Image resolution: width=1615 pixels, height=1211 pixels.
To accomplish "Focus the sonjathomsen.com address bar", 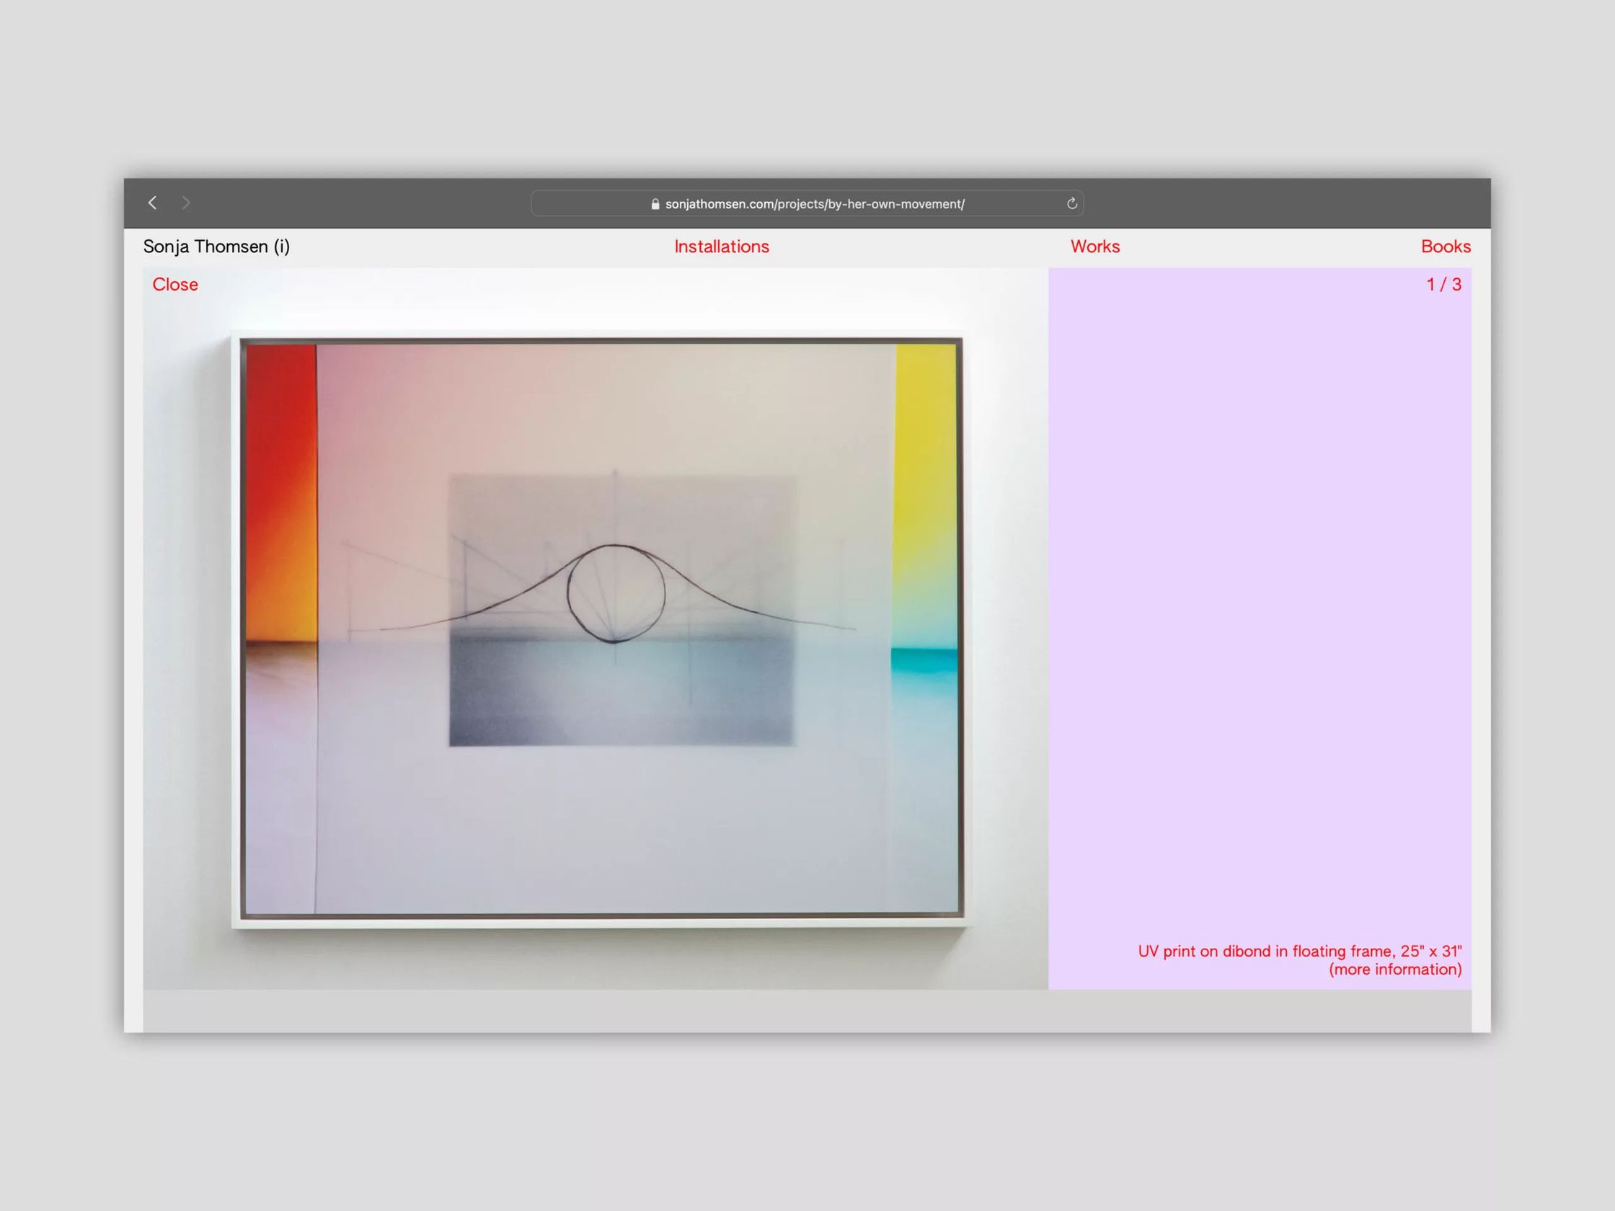I will pos(807,204).
